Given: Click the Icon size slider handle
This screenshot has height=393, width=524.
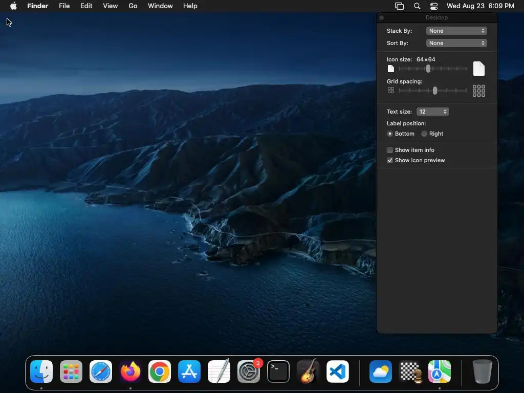Looking at the screenshot, I should [428, 69].
